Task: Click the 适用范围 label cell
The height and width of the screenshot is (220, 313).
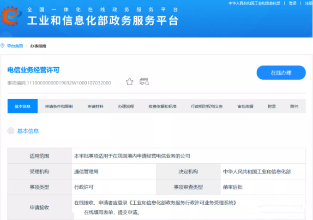Action: click(39, 156)
